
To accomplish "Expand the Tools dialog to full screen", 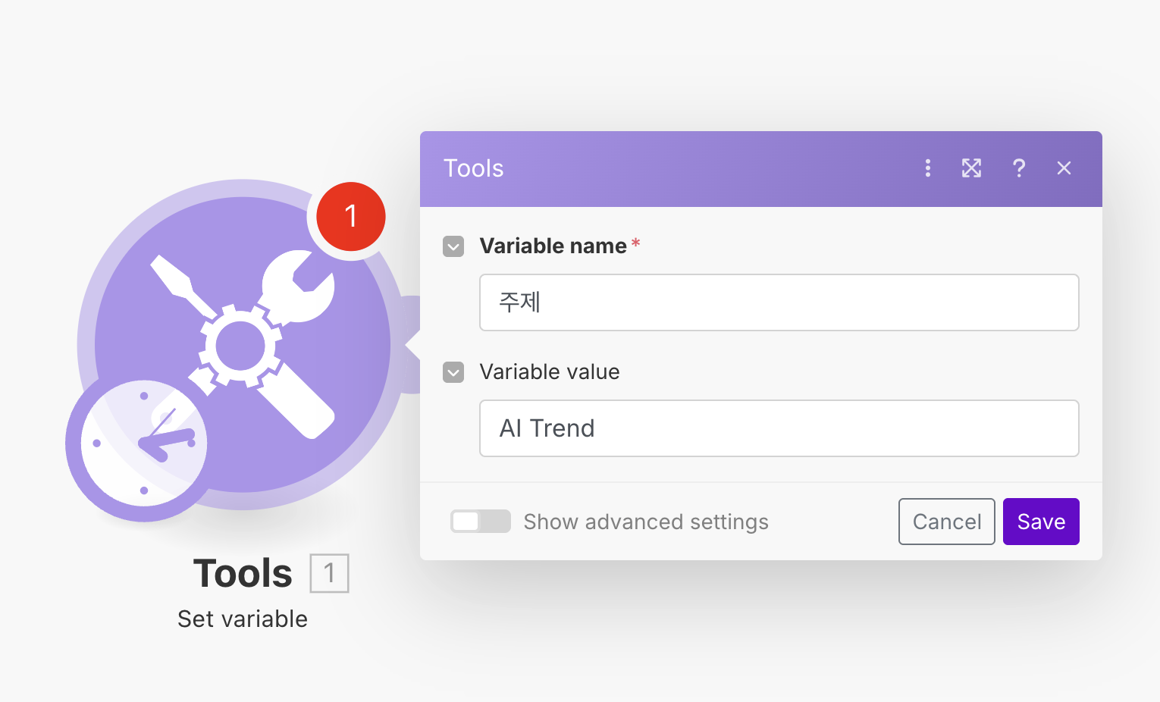I will click(x=972, y=168).
